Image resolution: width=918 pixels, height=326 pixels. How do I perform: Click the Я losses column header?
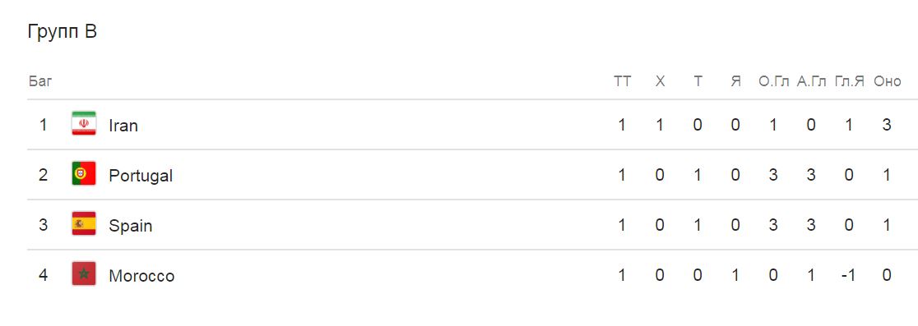point(736,81)
